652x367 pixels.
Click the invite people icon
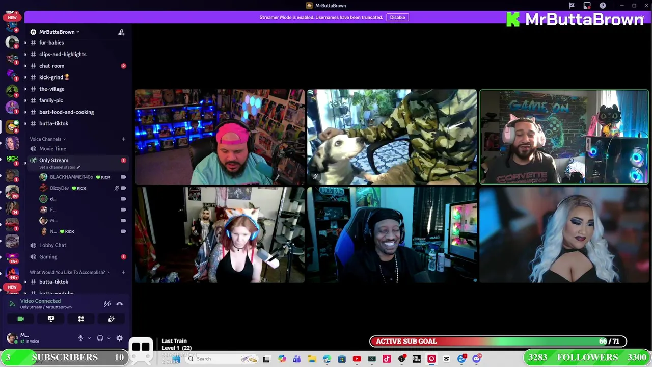121,32
